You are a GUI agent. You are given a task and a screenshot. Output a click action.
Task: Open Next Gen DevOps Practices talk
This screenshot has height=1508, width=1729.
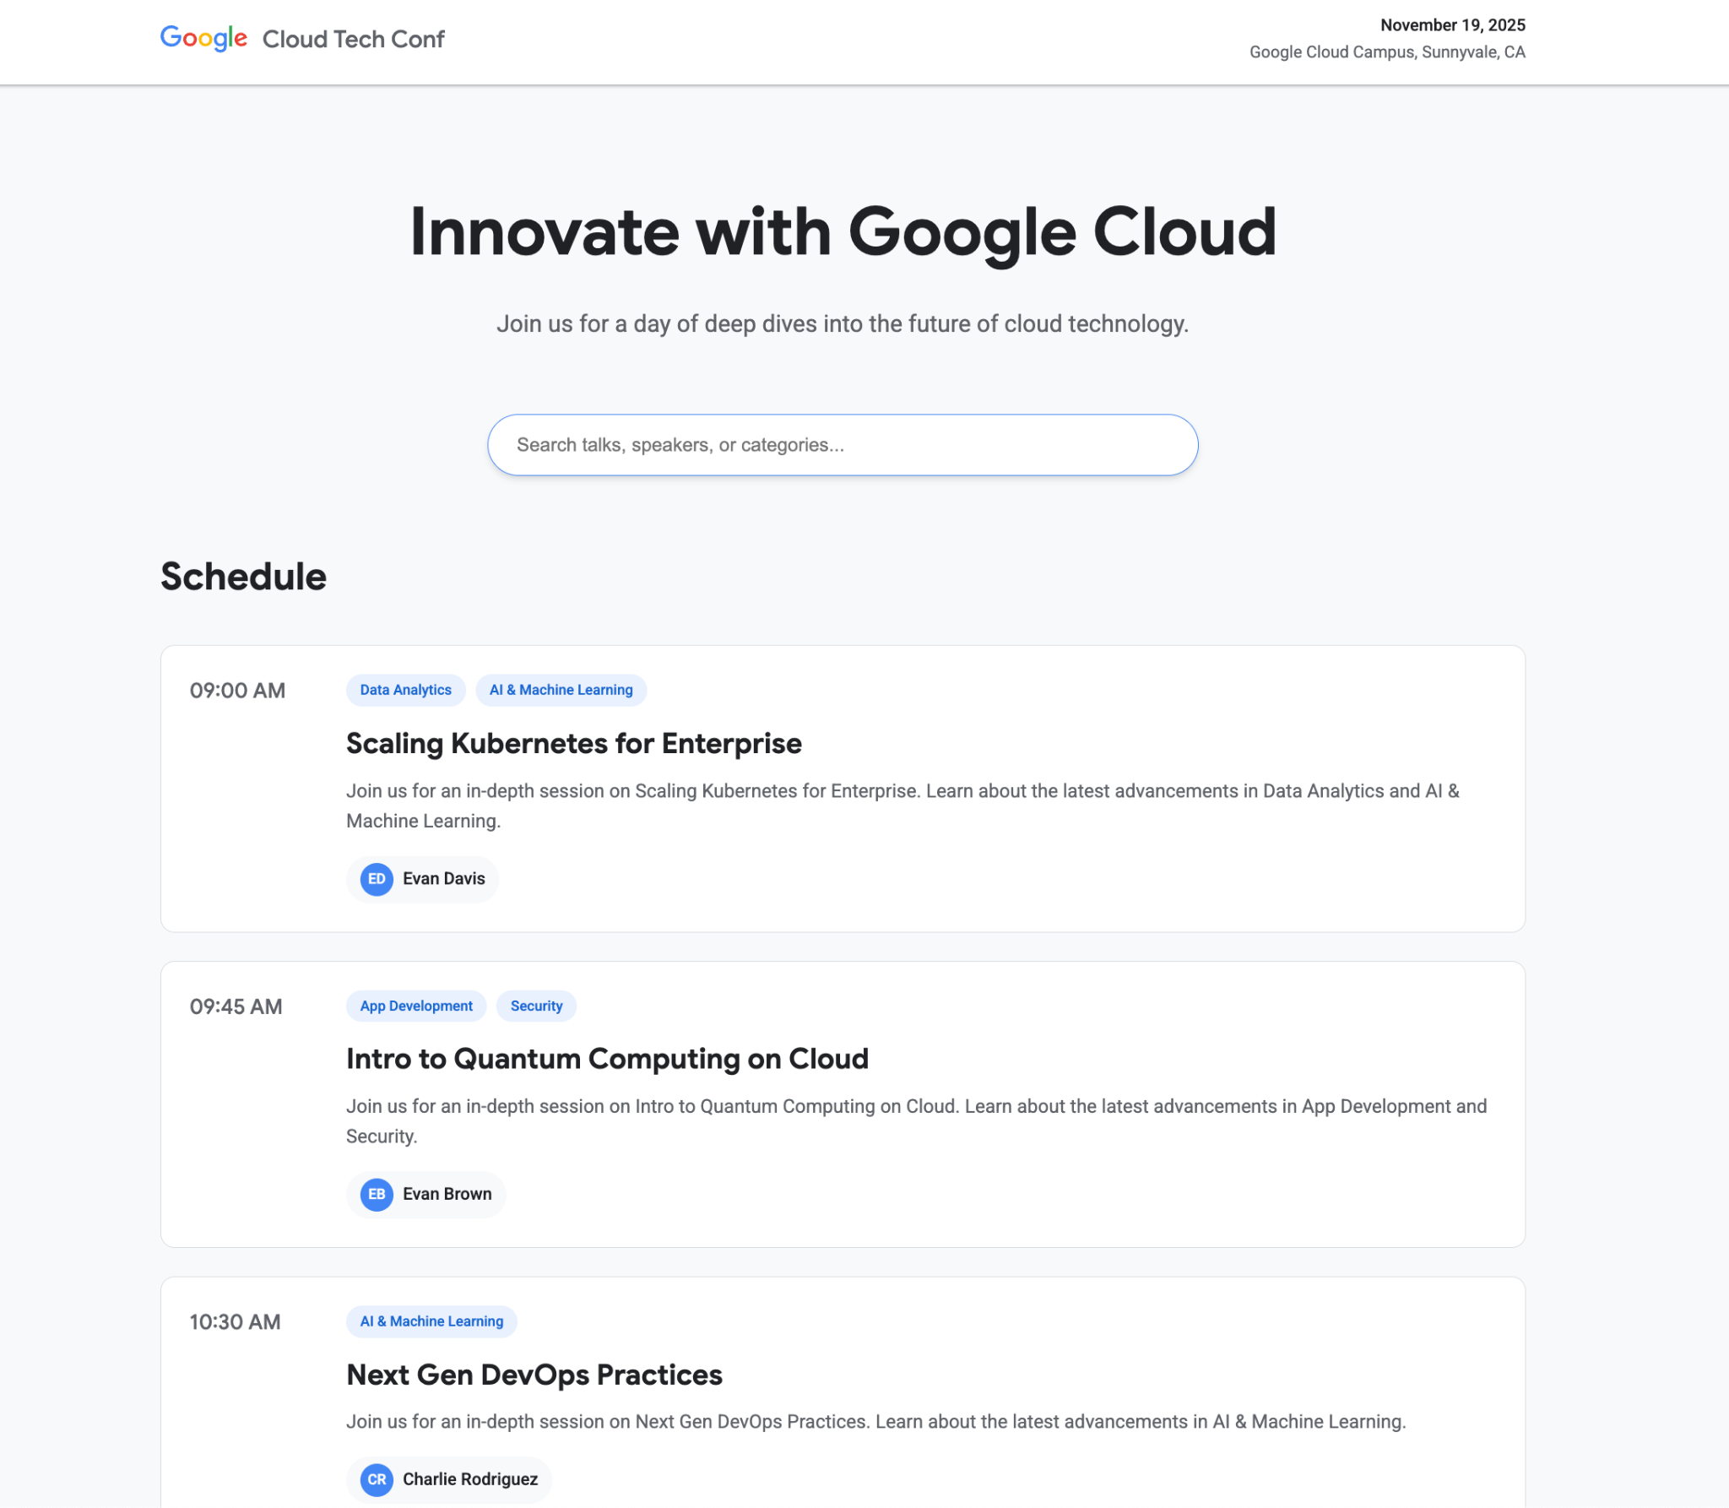point(534,1375)
